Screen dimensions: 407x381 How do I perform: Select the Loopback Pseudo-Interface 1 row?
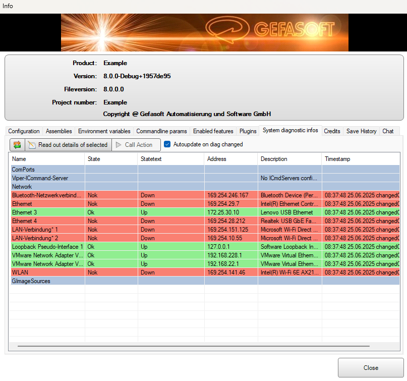coord(205,246)
